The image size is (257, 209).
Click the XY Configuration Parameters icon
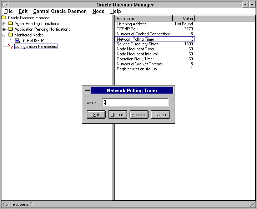click(10, 46)
